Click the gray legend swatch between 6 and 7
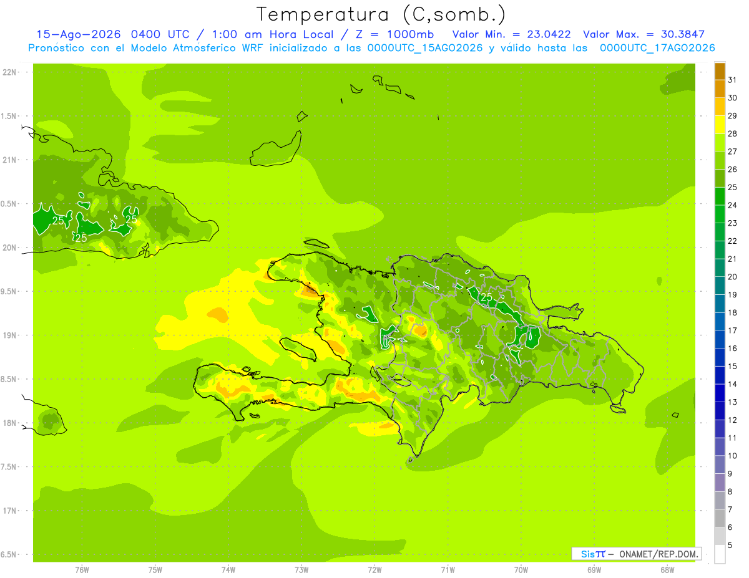Image resolution: width=749 pixels, height=578 pixels. pyautogui.click(x=720, y=518)
